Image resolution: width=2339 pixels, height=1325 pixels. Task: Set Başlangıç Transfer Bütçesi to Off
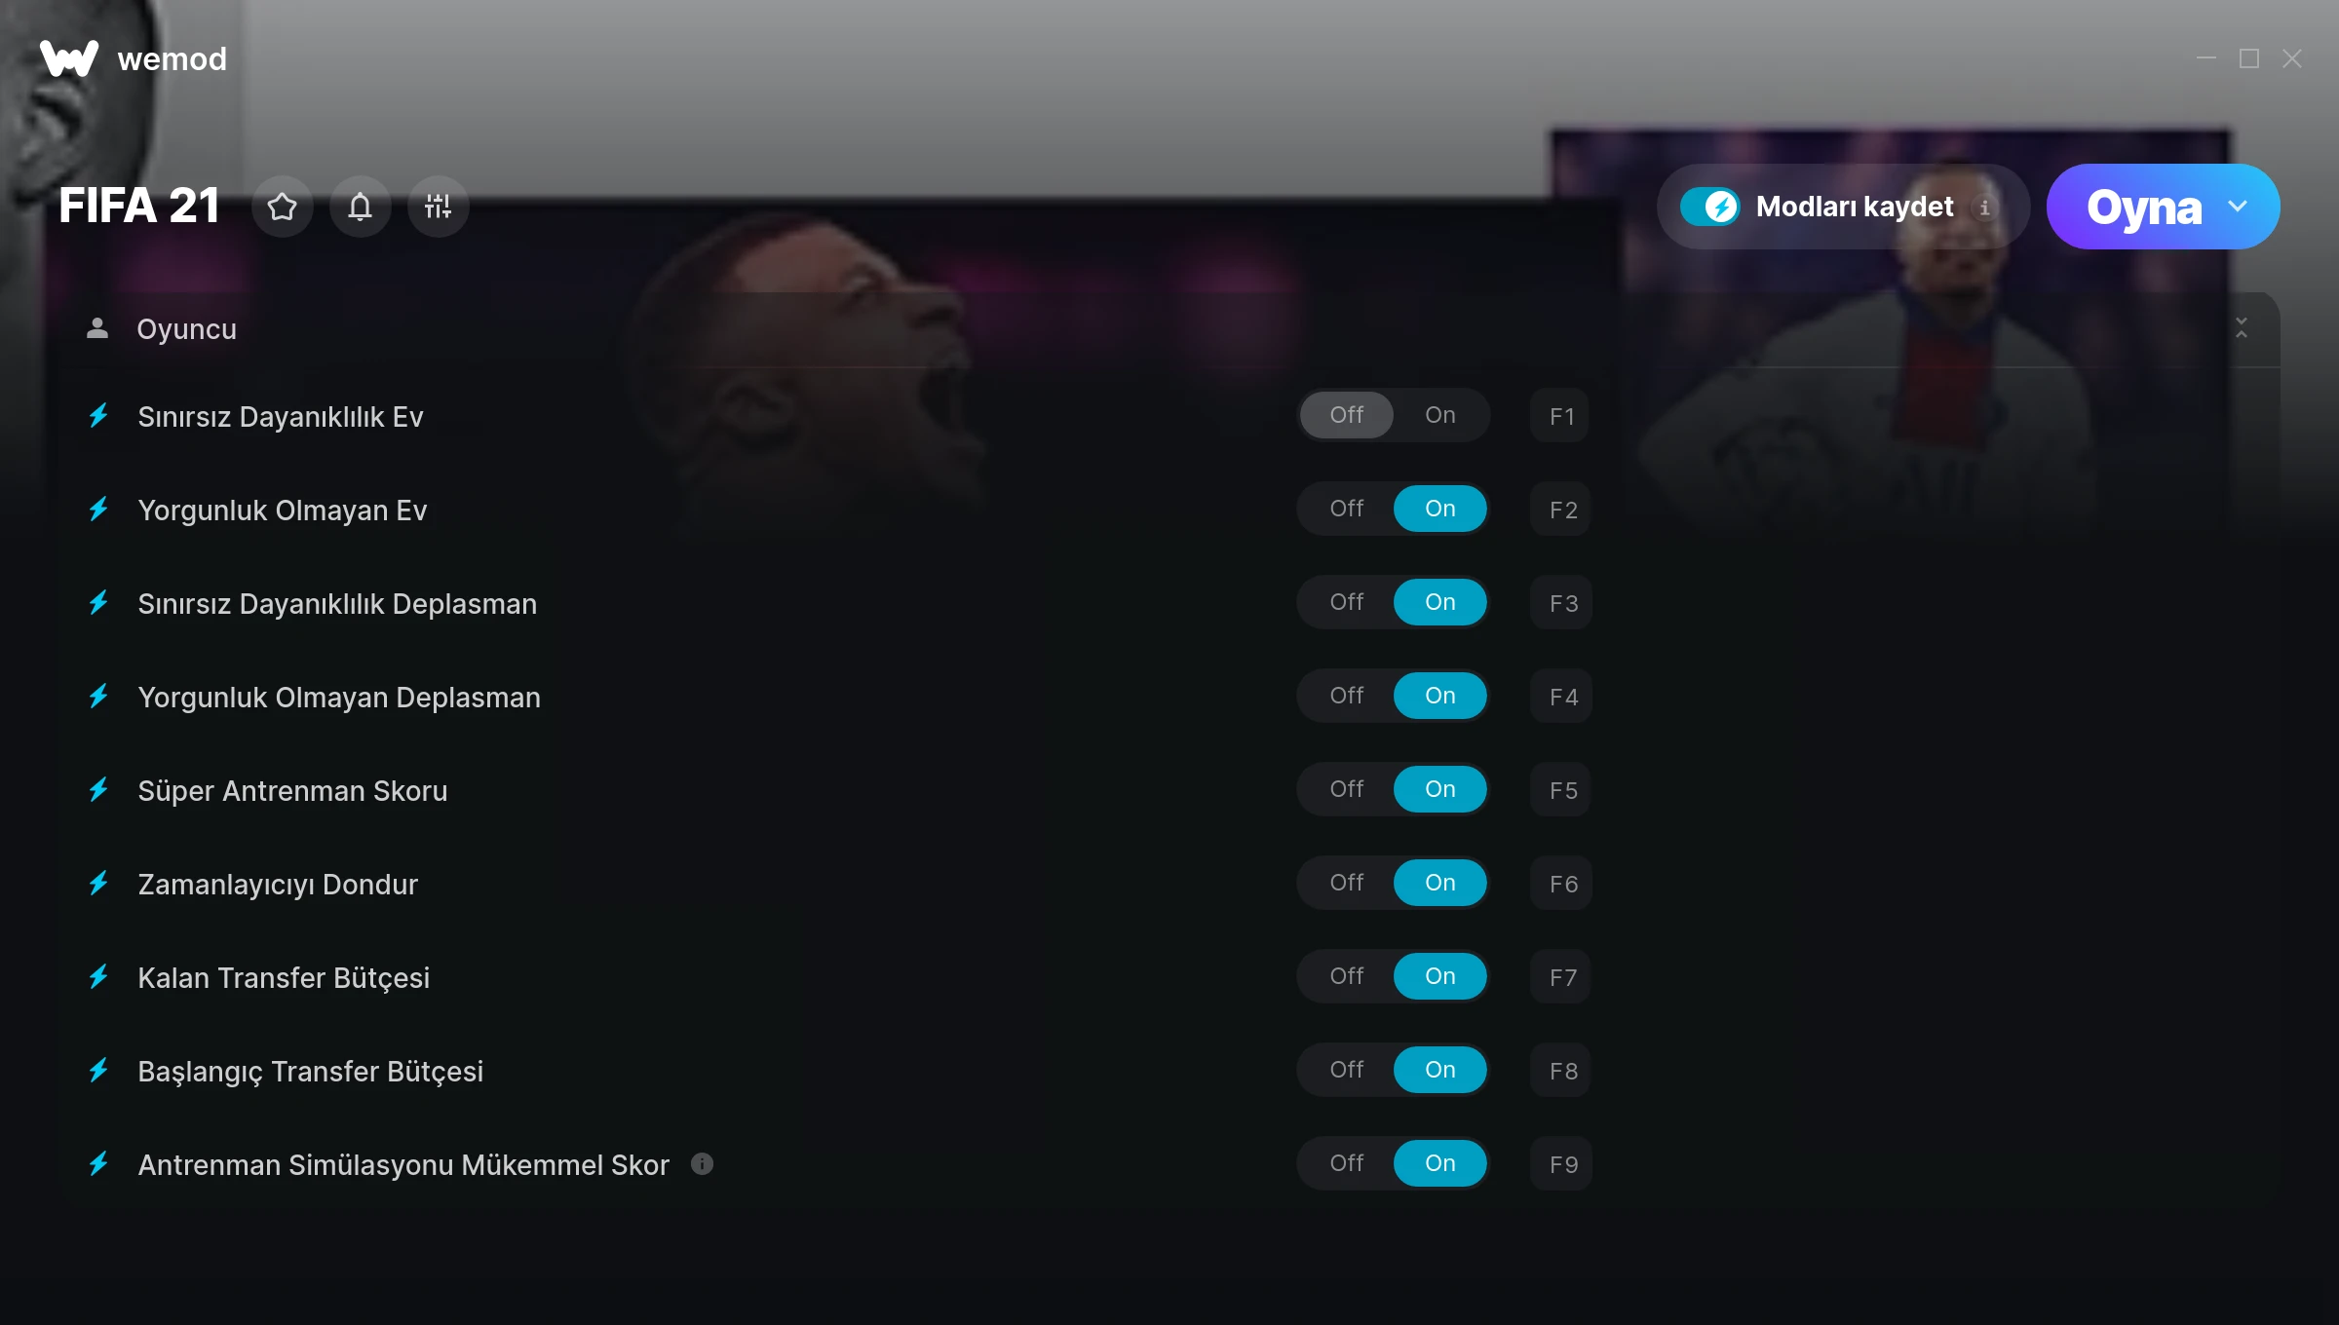pyautogui.click(x=1346, y=1070)
